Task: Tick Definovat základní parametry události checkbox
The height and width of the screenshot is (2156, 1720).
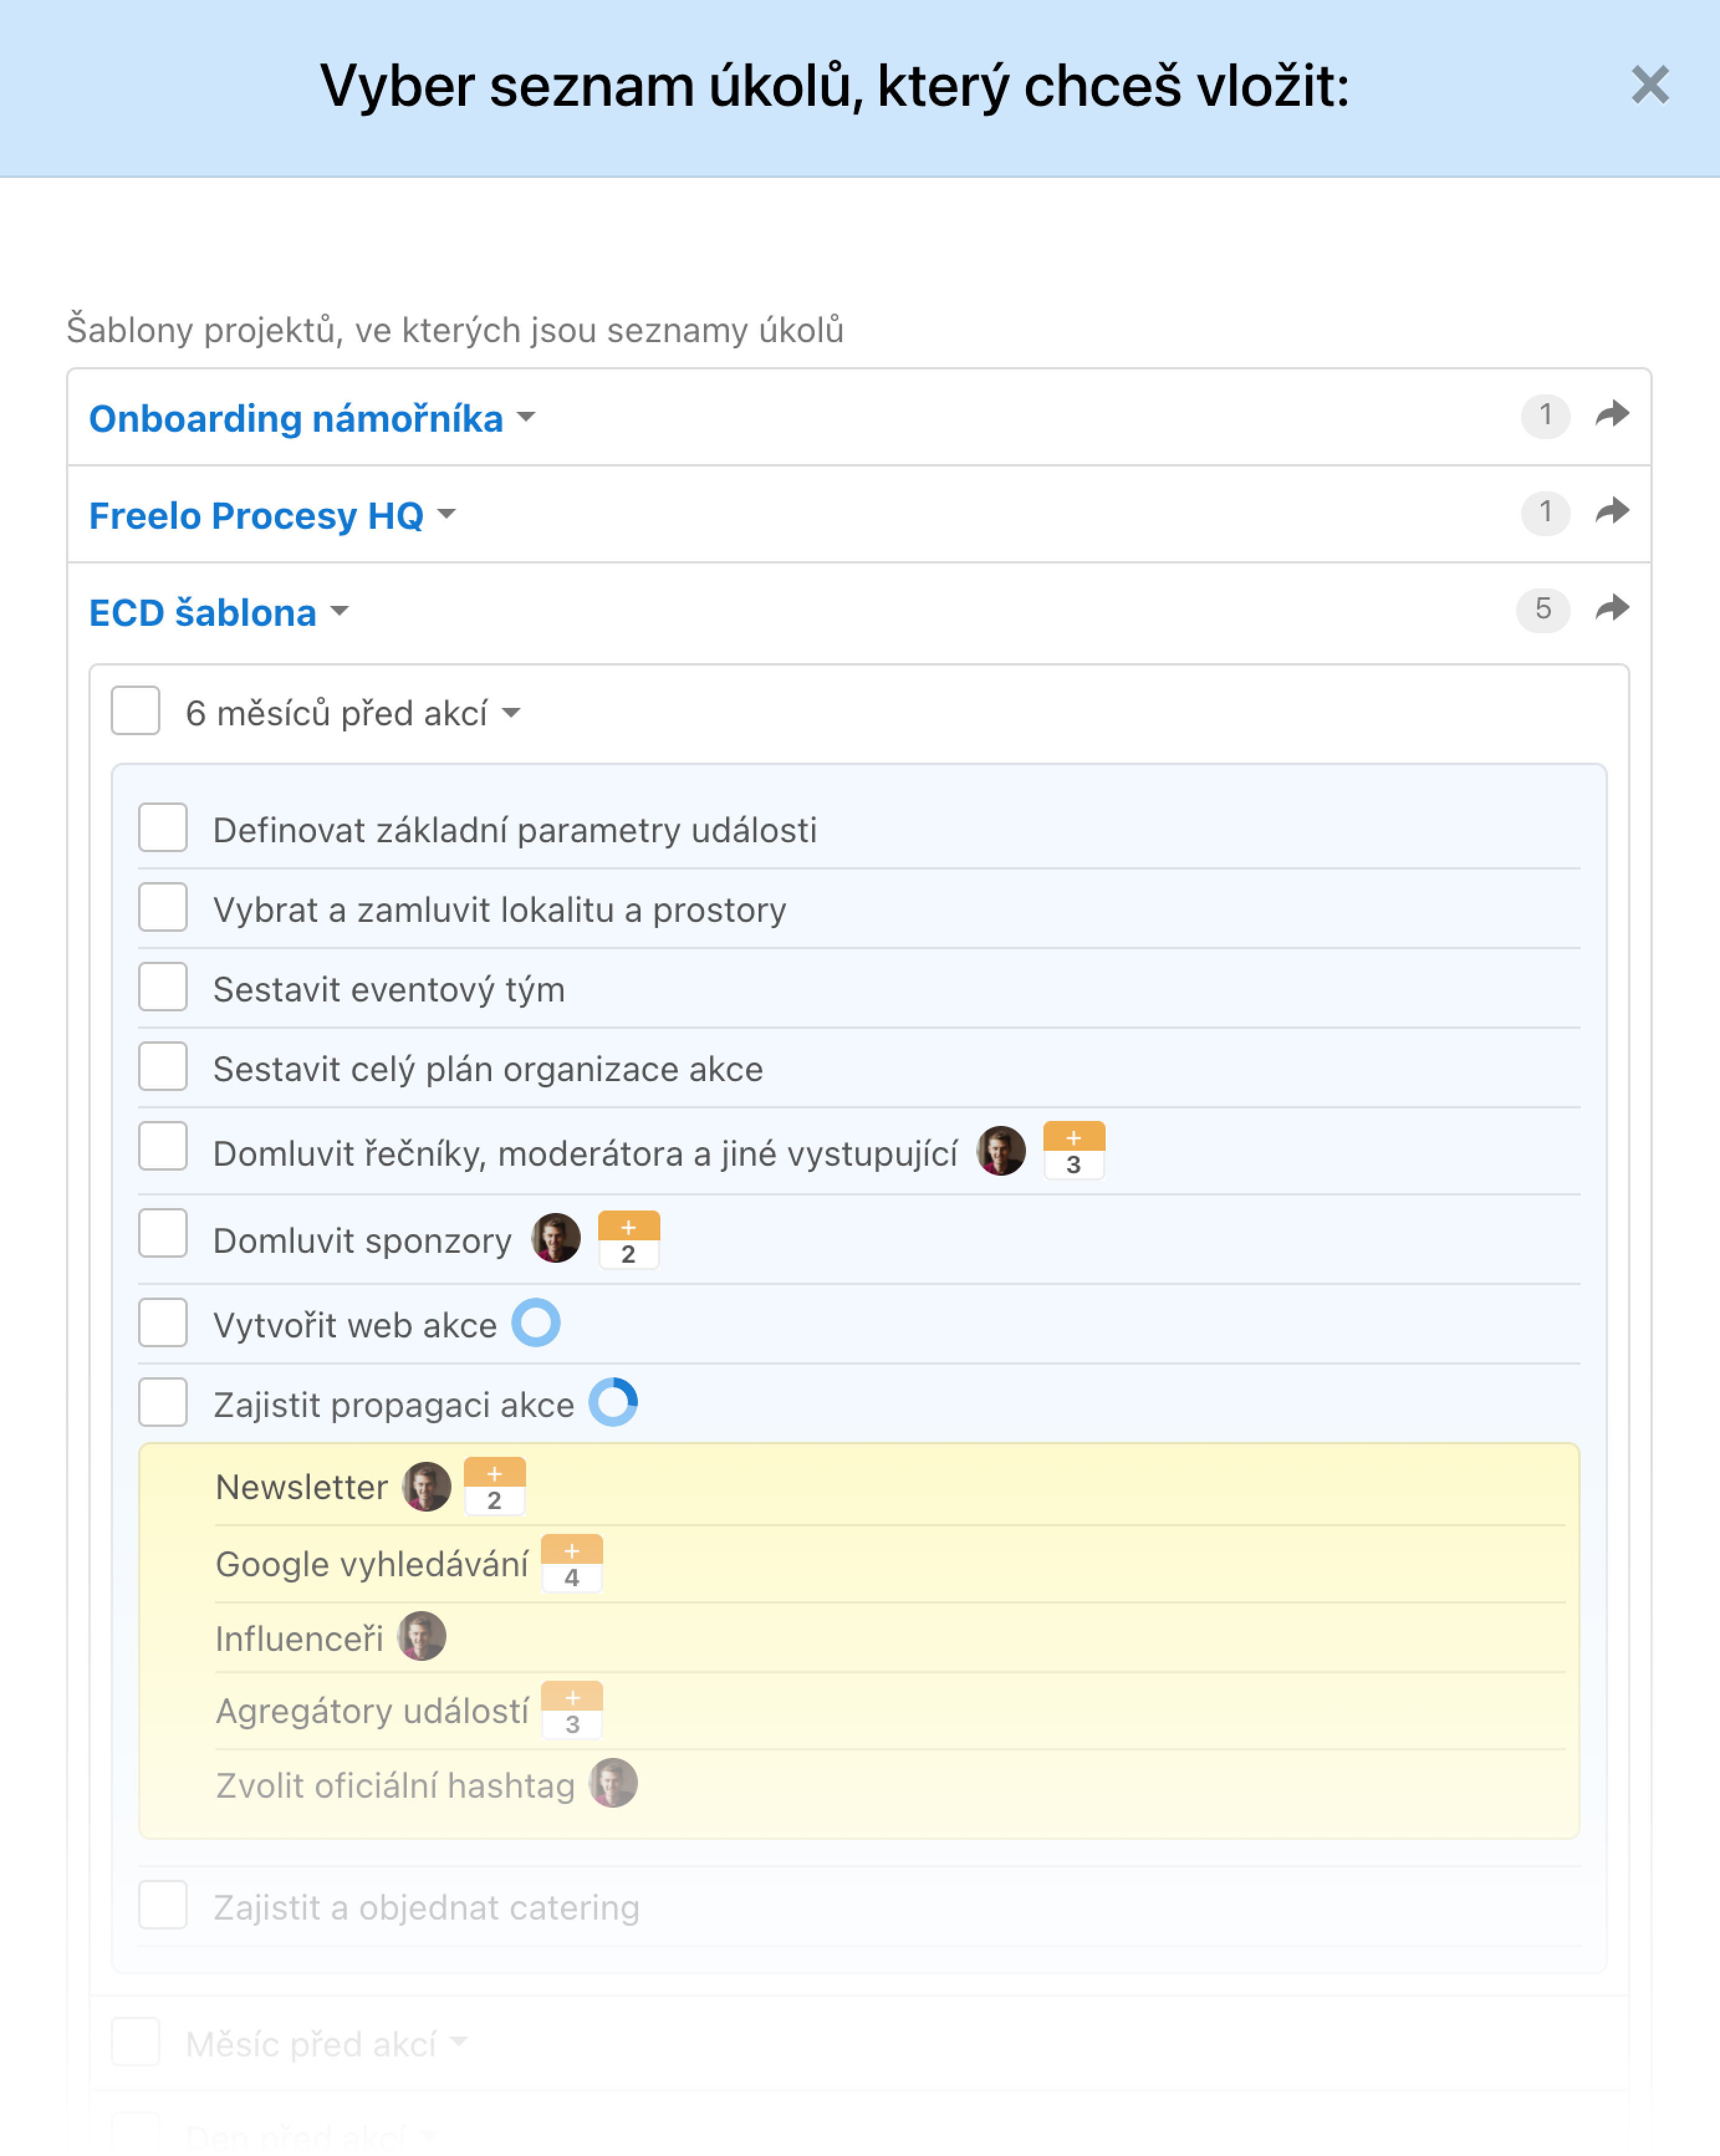Action: (x=163, y=828)
